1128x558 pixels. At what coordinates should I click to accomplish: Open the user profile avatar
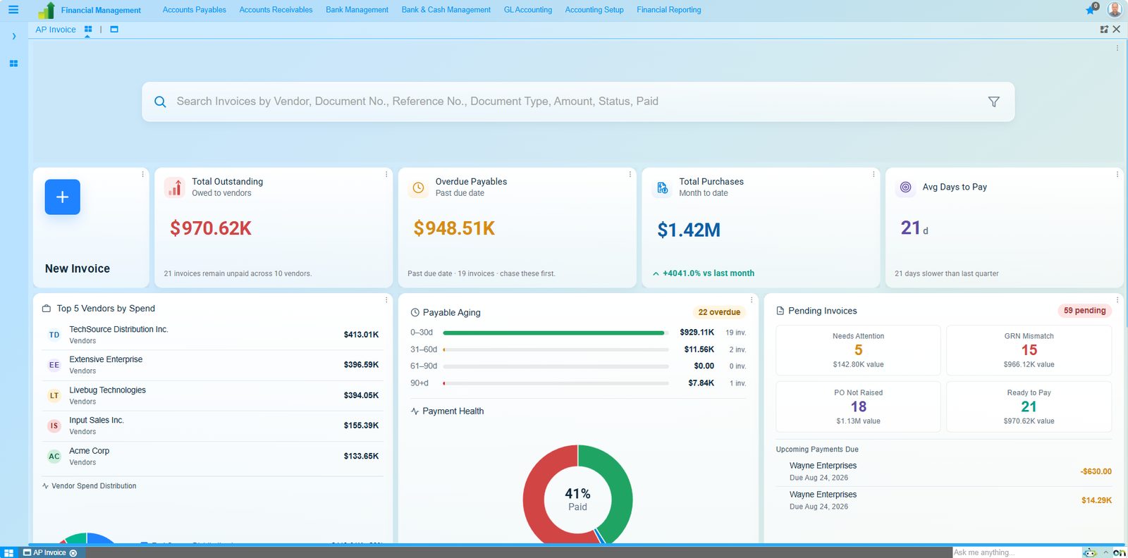pos(1115,9)
